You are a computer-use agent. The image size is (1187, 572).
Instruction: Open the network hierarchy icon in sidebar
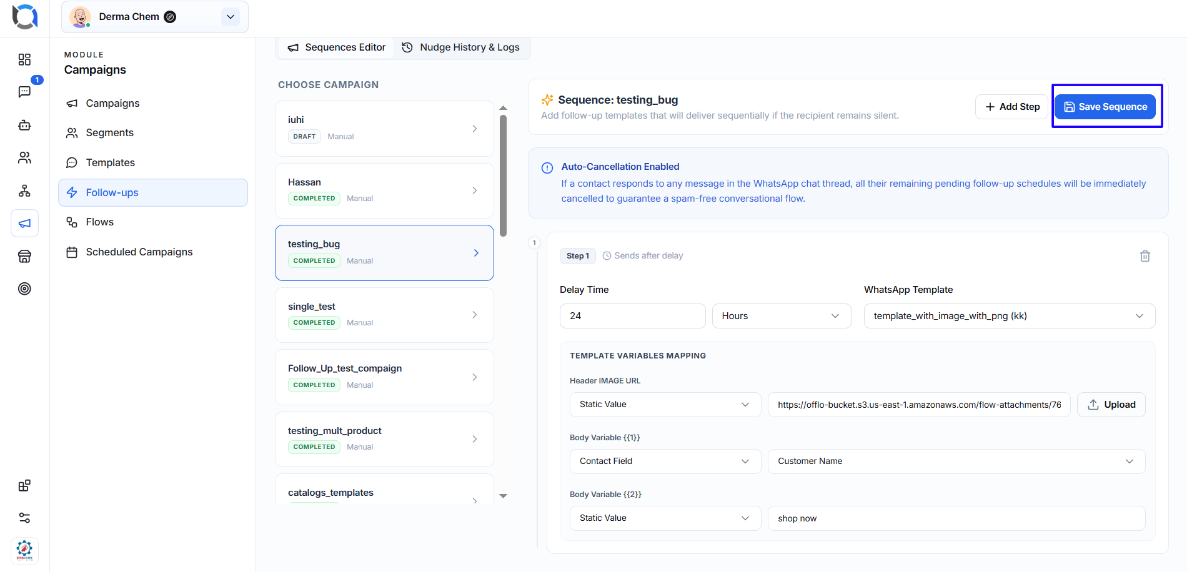pyautogui.click(x=24, y=190)
